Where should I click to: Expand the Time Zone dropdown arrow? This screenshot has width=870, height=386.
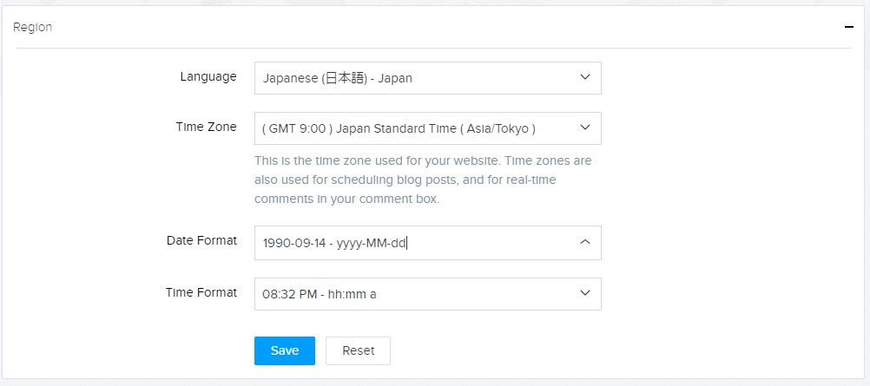(585, 128)
